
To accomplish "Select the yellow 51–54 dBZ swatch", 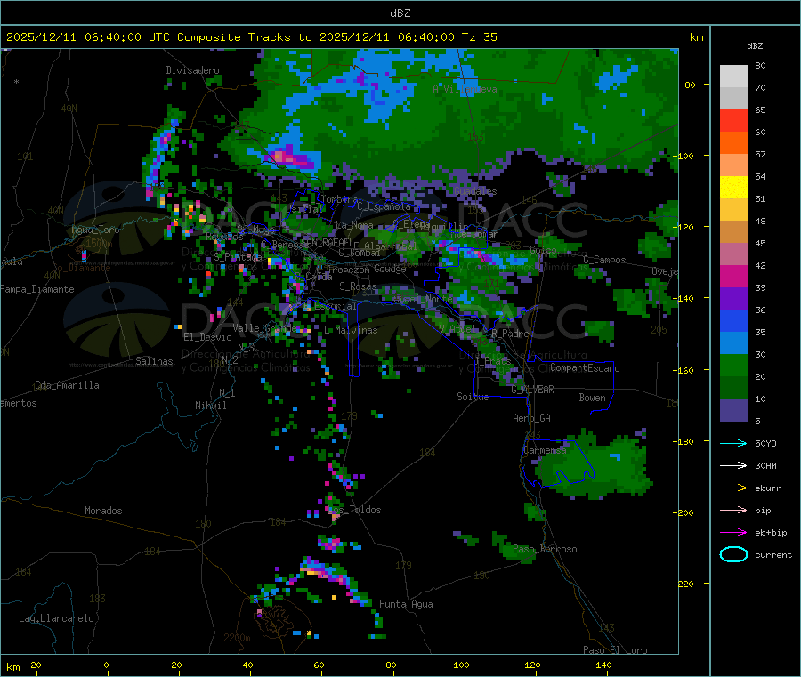I will click(733, 188).
